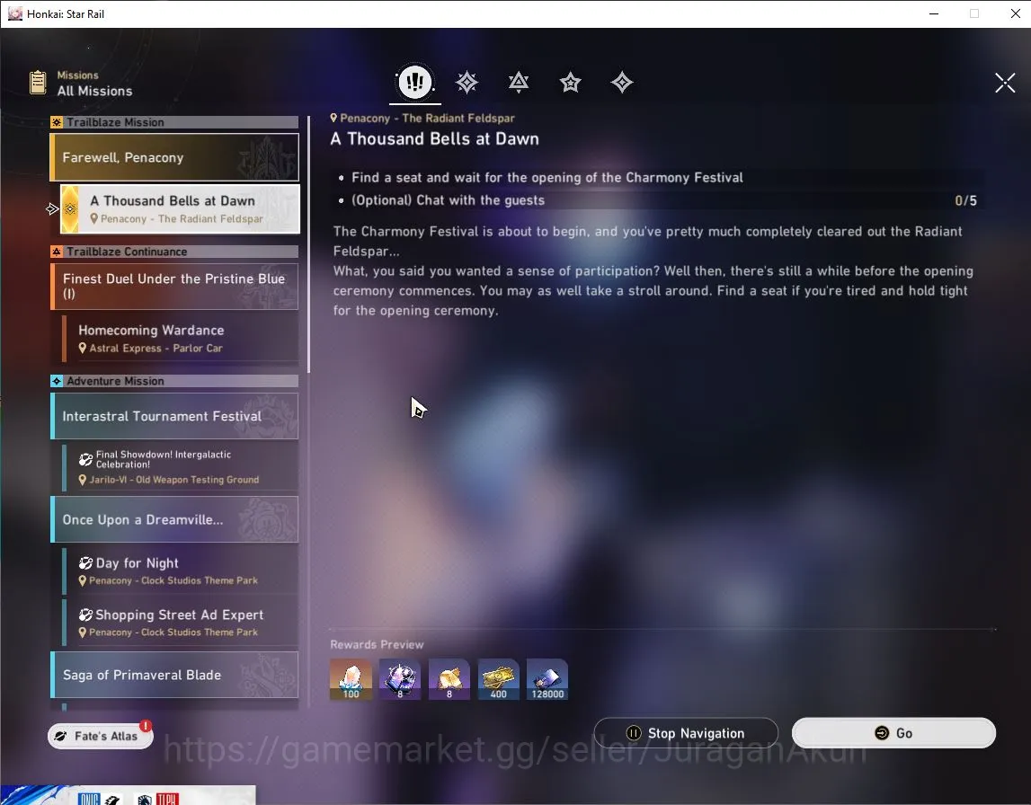The width and height of the screenshot is (1031, 805).
Task: Click the 400 gold ticket reward
Action: point(498,679)
